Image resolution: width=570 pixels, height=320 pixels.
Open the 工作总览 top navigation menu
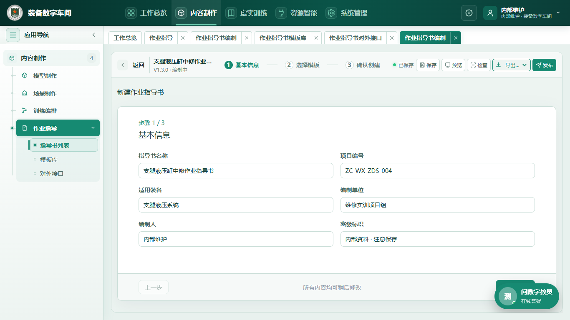click(x=146, y=13)
